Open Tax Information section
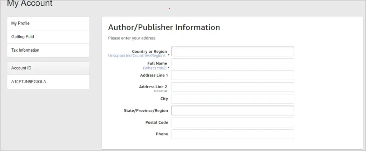 click(48, 50)
